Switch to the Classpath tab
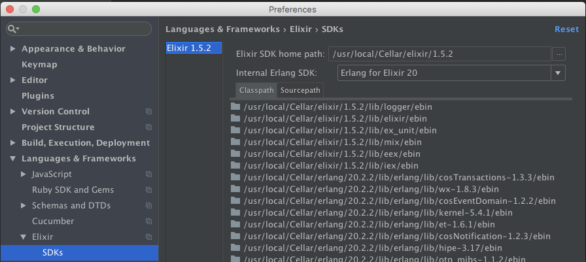This screenshot has height=262, width=586. 256,90
